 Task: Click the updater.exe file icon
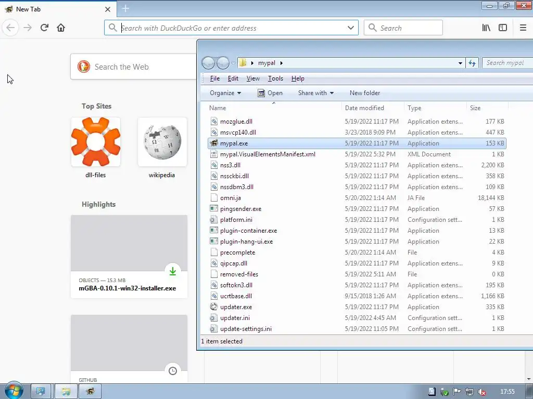pyautogui.click(x=214, y=307)
